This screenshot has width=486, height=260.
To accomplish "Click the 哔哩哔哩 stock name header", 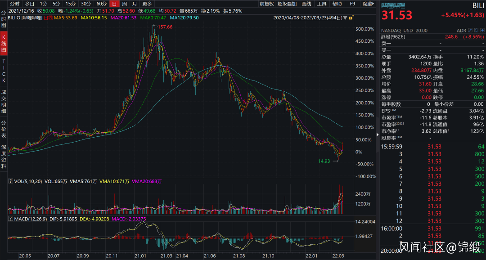I will click(393, 5).
